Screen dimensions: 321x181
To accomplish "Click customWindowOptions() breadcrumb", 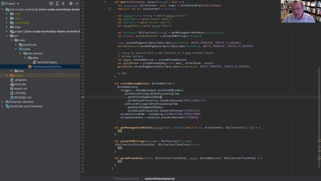I will 159,179.
